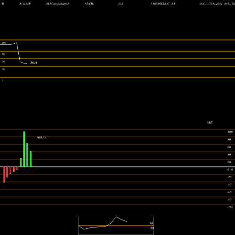Click the -20 label on MR axis

click(229, 177)
